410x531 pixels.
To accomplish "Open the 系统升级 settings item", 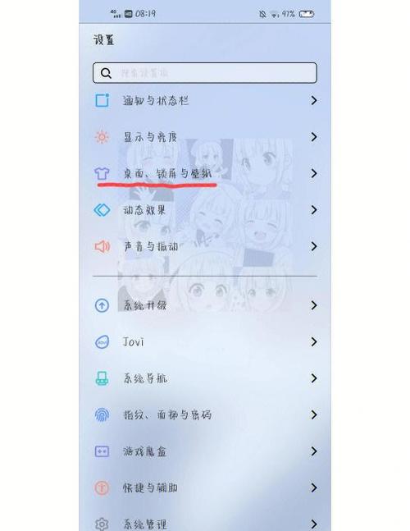I will coord(205,305).
